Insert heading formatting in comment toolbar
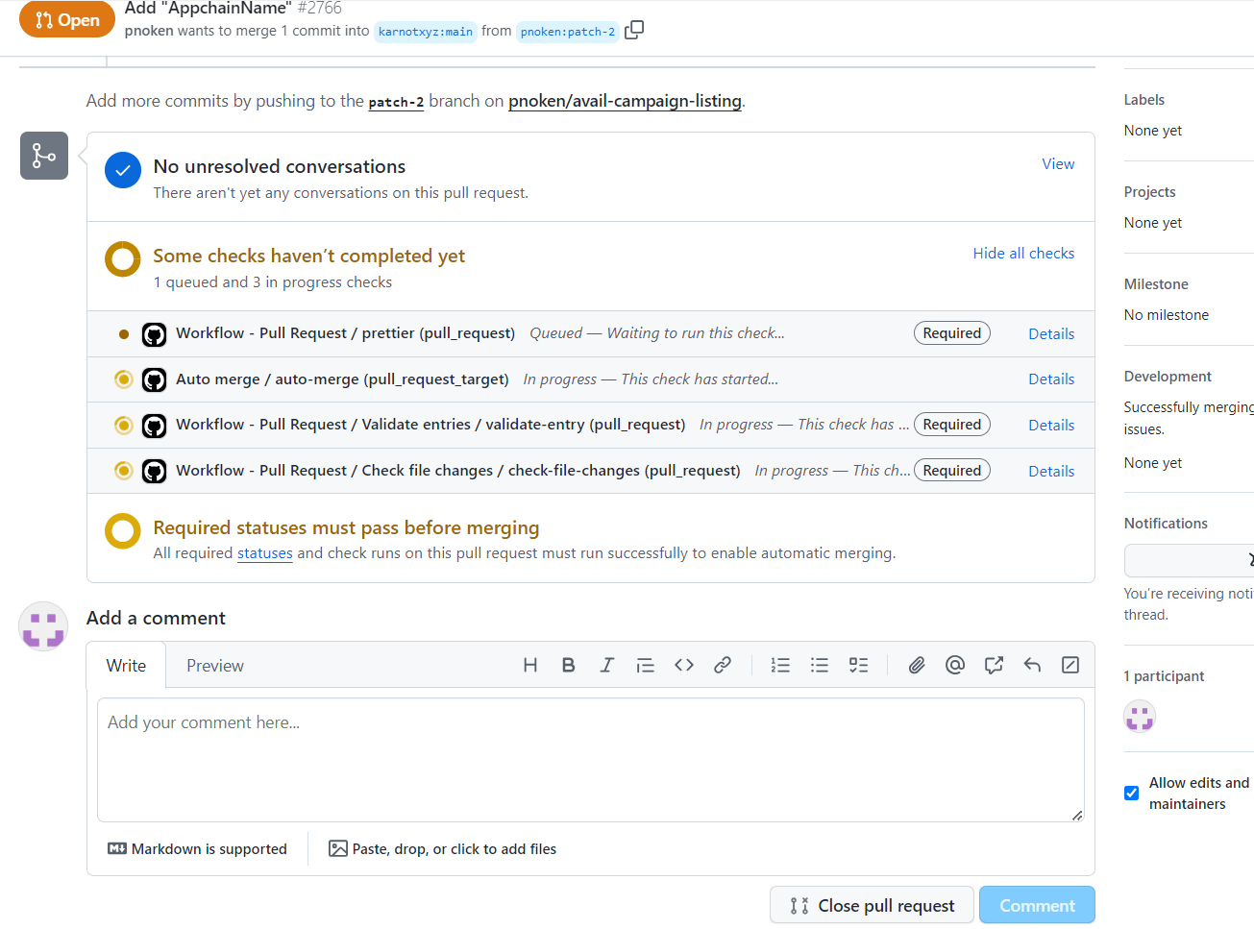The height and width of the screenshot is (929, 1254). [530, 665]
